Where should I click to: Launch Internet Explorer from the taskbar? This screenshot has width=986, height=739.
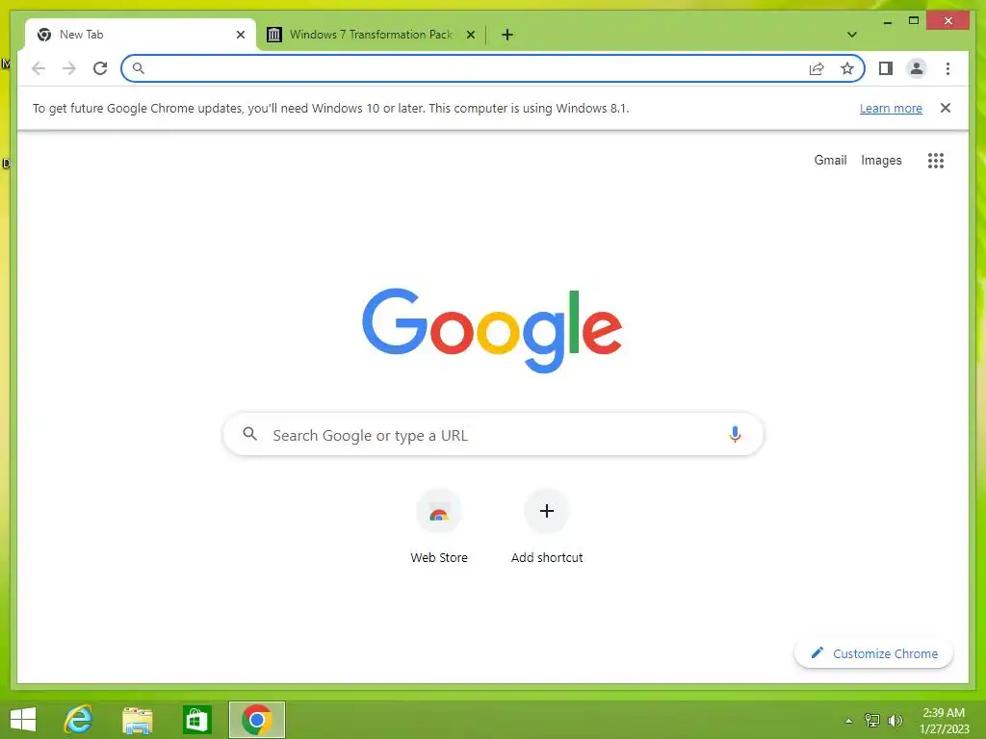[79, 720]
